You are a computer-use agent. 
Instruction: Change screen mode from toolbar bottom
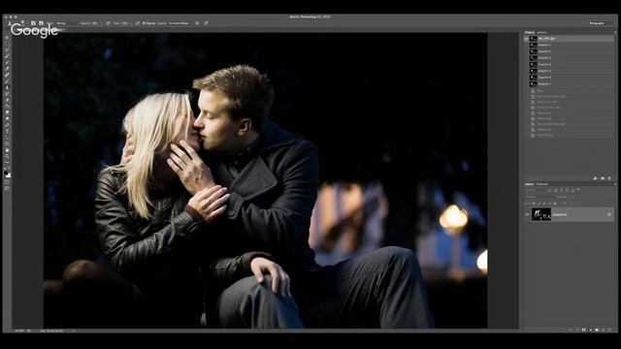click(x=7, y=188)
